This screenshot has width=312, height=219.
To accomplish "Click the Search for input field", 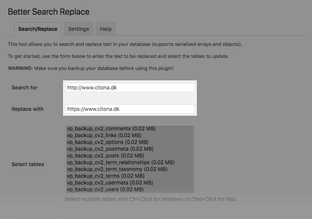I will (130, 87).
